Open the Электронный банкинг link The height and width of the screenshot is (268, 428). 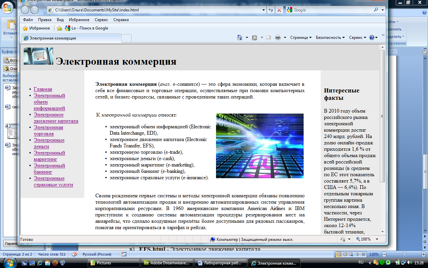coord(49,169)
